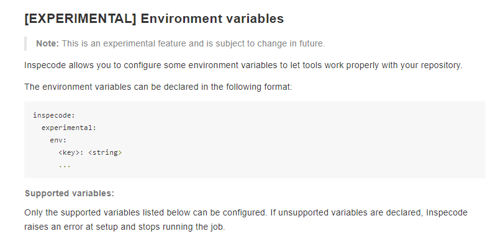Click the <string> placeholder in code

coord(105,153)
